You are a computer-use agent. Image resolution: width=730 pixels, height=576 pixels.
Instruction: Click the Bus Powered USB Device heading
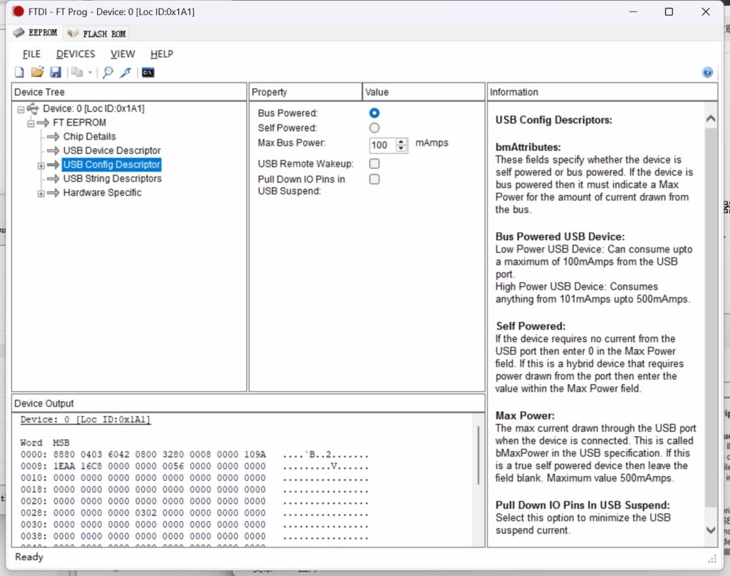pos(560,237)
